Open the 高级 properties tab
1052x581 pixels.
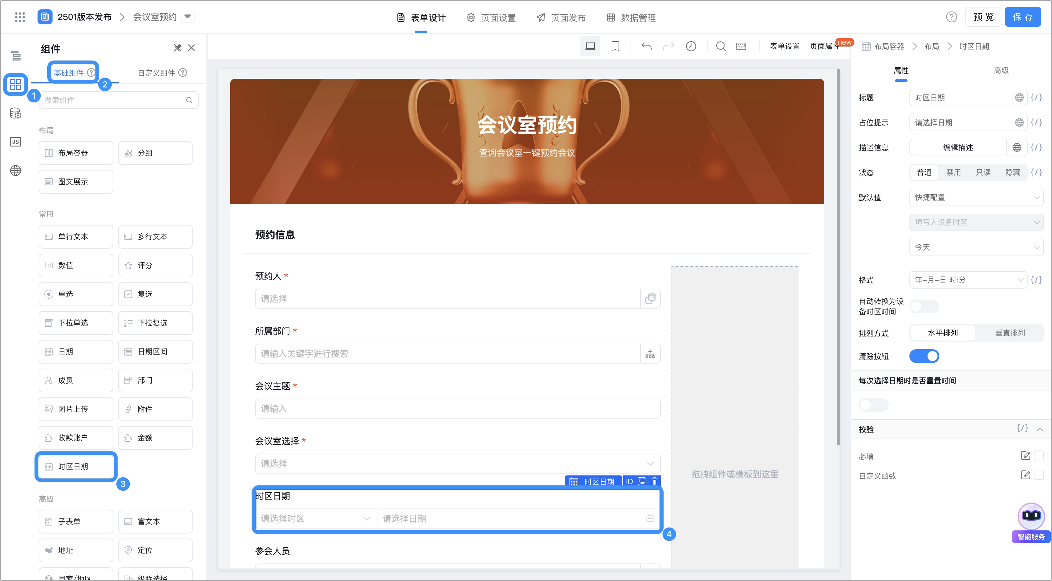pyautogui.click(x=1001, y=71)
